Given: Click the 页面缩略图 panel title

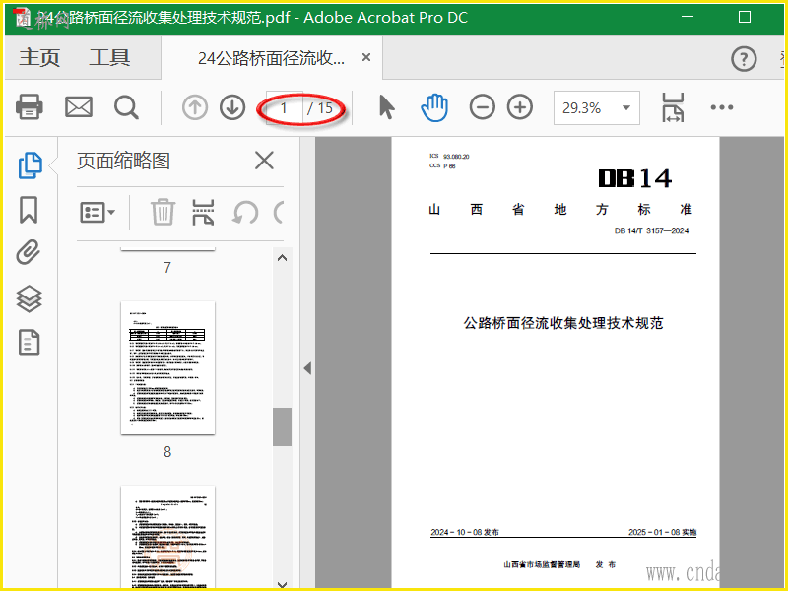Looking at the screenshot, I should pos(124,161).
